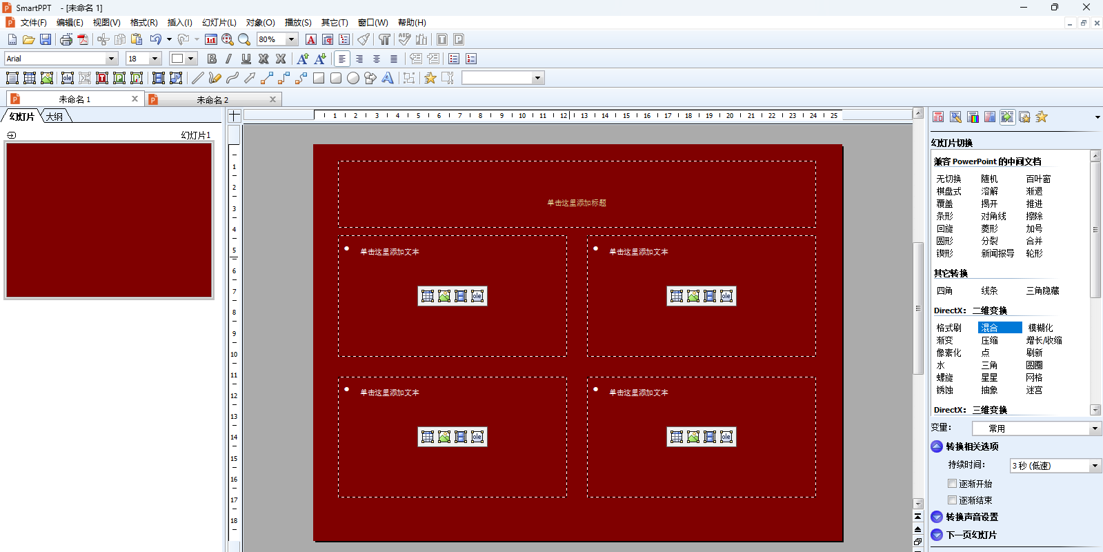Select the ellipse drawing tool
Image resolution: width=1103 pixels, height=552 pixels.
pos(353,78)
